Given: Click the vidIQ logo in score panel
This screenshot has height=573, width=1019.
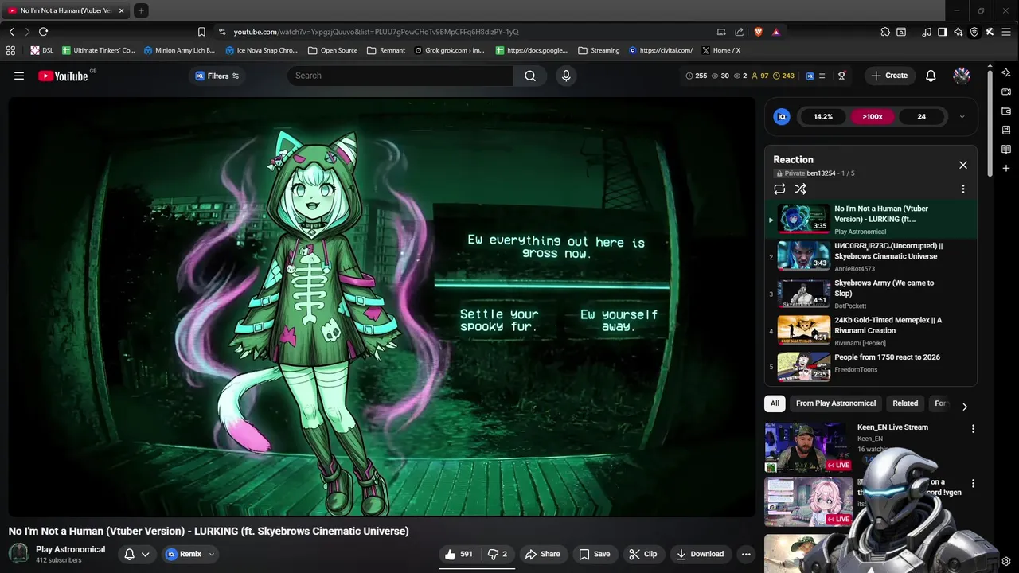Looking at the screenshot, I should coord(782,116).
